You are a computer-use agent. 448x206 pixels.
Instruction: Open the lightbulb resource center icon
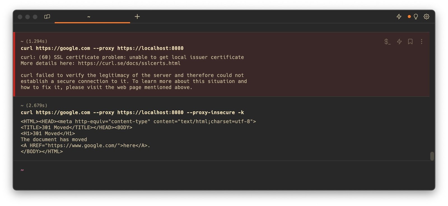tap(416, 17)
